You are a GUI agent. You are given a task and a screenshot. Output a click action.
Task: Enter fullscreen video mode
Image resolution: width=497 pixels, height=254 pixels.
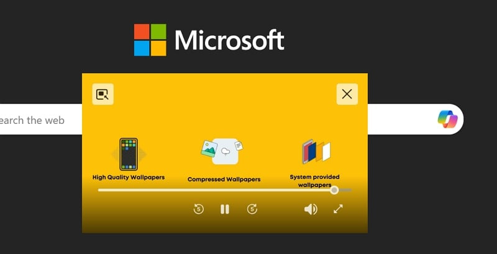(338, 209)
